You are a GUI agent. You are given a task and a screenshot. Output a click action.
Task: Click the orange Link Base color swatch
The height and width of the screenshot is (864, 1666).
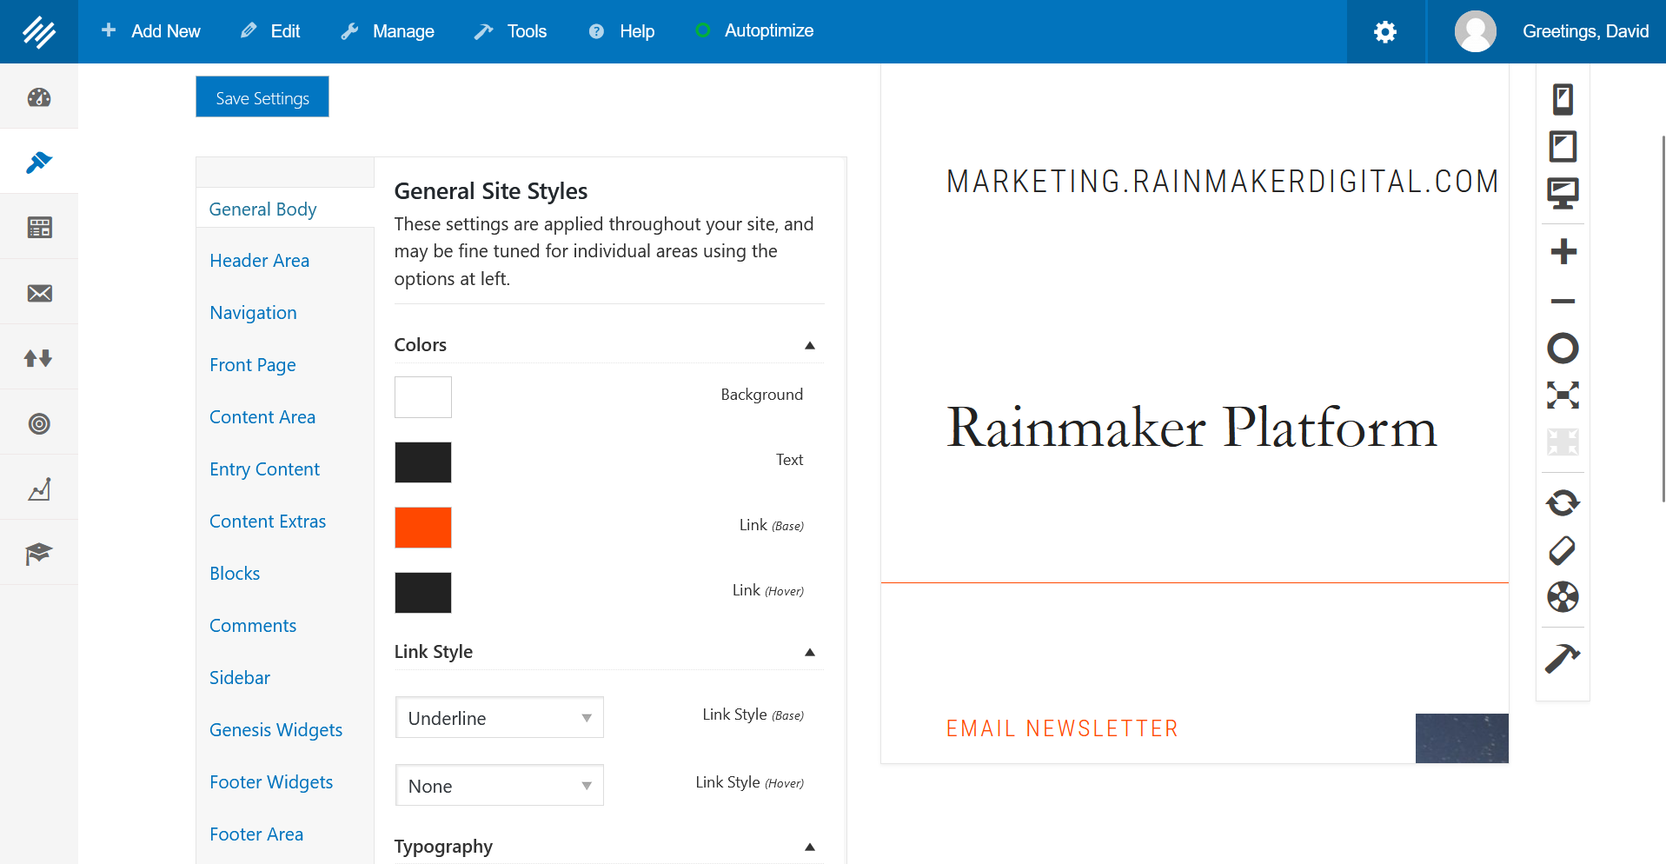coord(422,527)
